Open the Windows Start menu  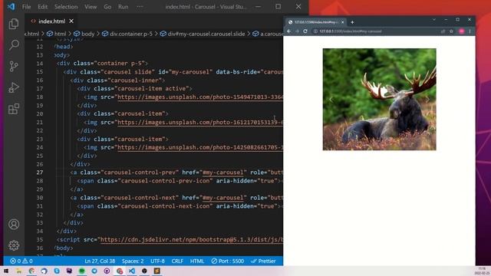click(x=6, y=271)
